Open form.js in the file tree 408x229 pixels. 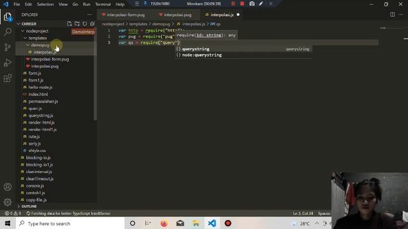(34, 73)
